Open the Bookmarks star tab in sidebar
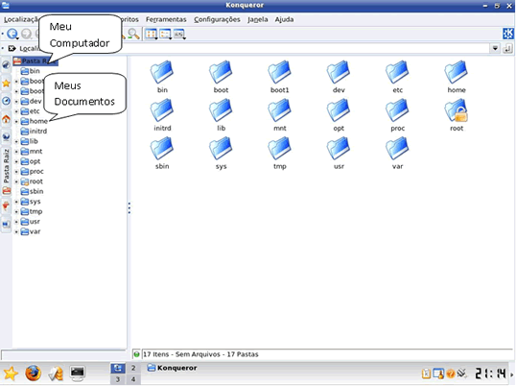Screen dimensions: 516x386 (6, 84)
